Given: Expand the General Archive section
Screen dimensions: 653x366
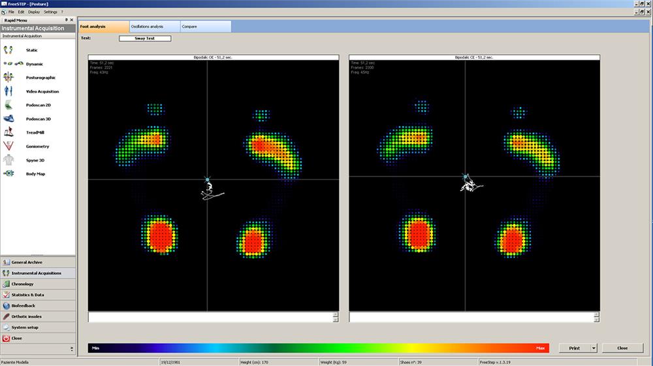Looking at the screenshot, I should (x=37, y=262).
